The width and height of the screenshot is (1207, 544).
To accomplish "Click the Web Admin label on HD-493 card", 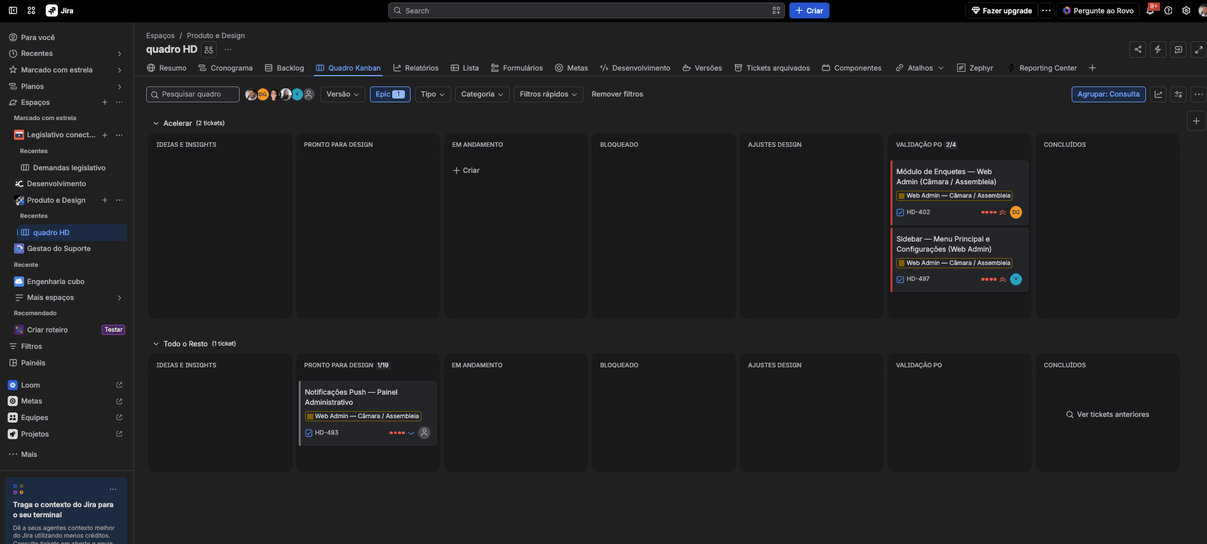I will click(363, 416).
